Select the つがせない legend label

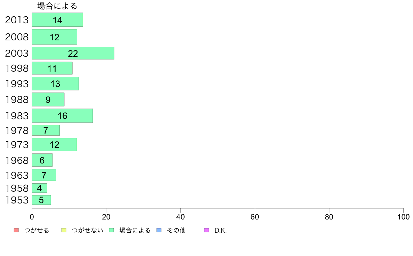click(x=87, y=230)
